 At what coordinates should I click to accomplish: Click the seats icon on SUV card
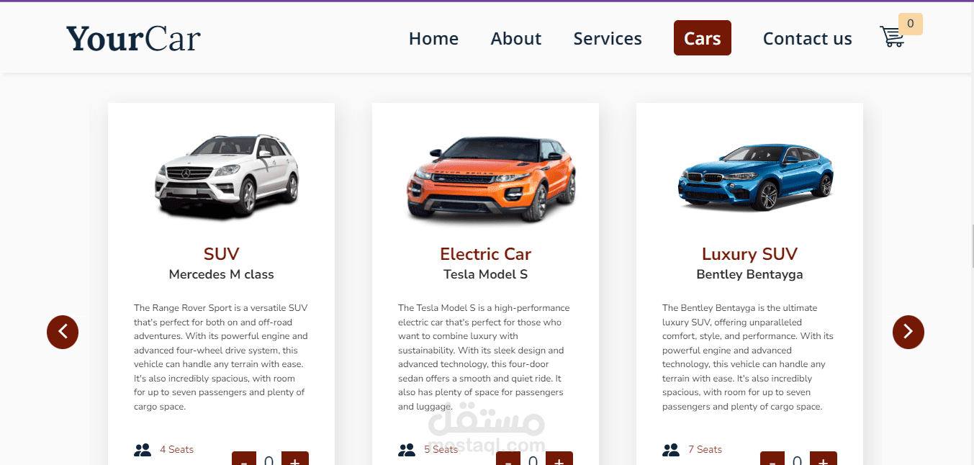pos(143,450)
